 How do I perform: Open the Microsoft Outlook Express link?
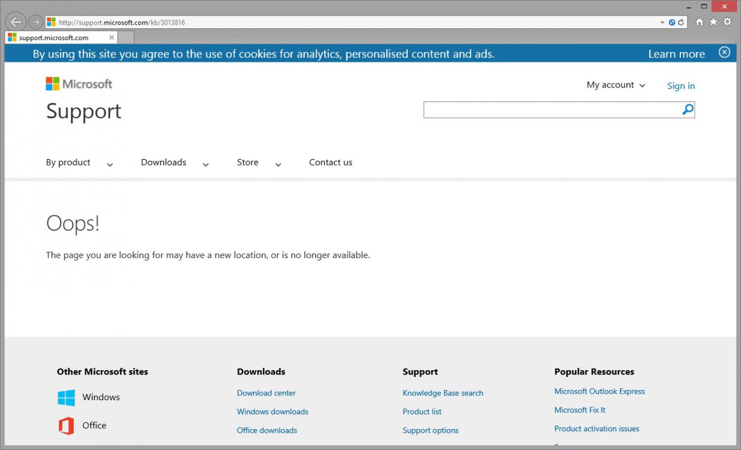point(599,391)
